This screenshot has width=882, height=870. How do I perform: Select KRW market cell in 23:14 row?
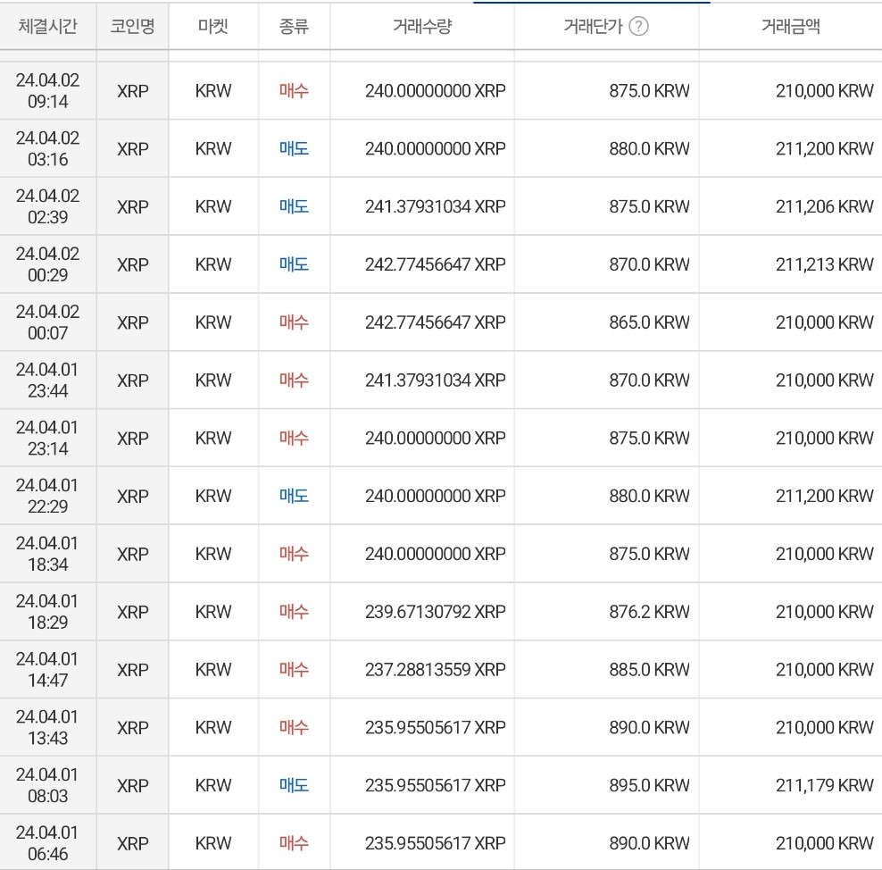point(213,439)
